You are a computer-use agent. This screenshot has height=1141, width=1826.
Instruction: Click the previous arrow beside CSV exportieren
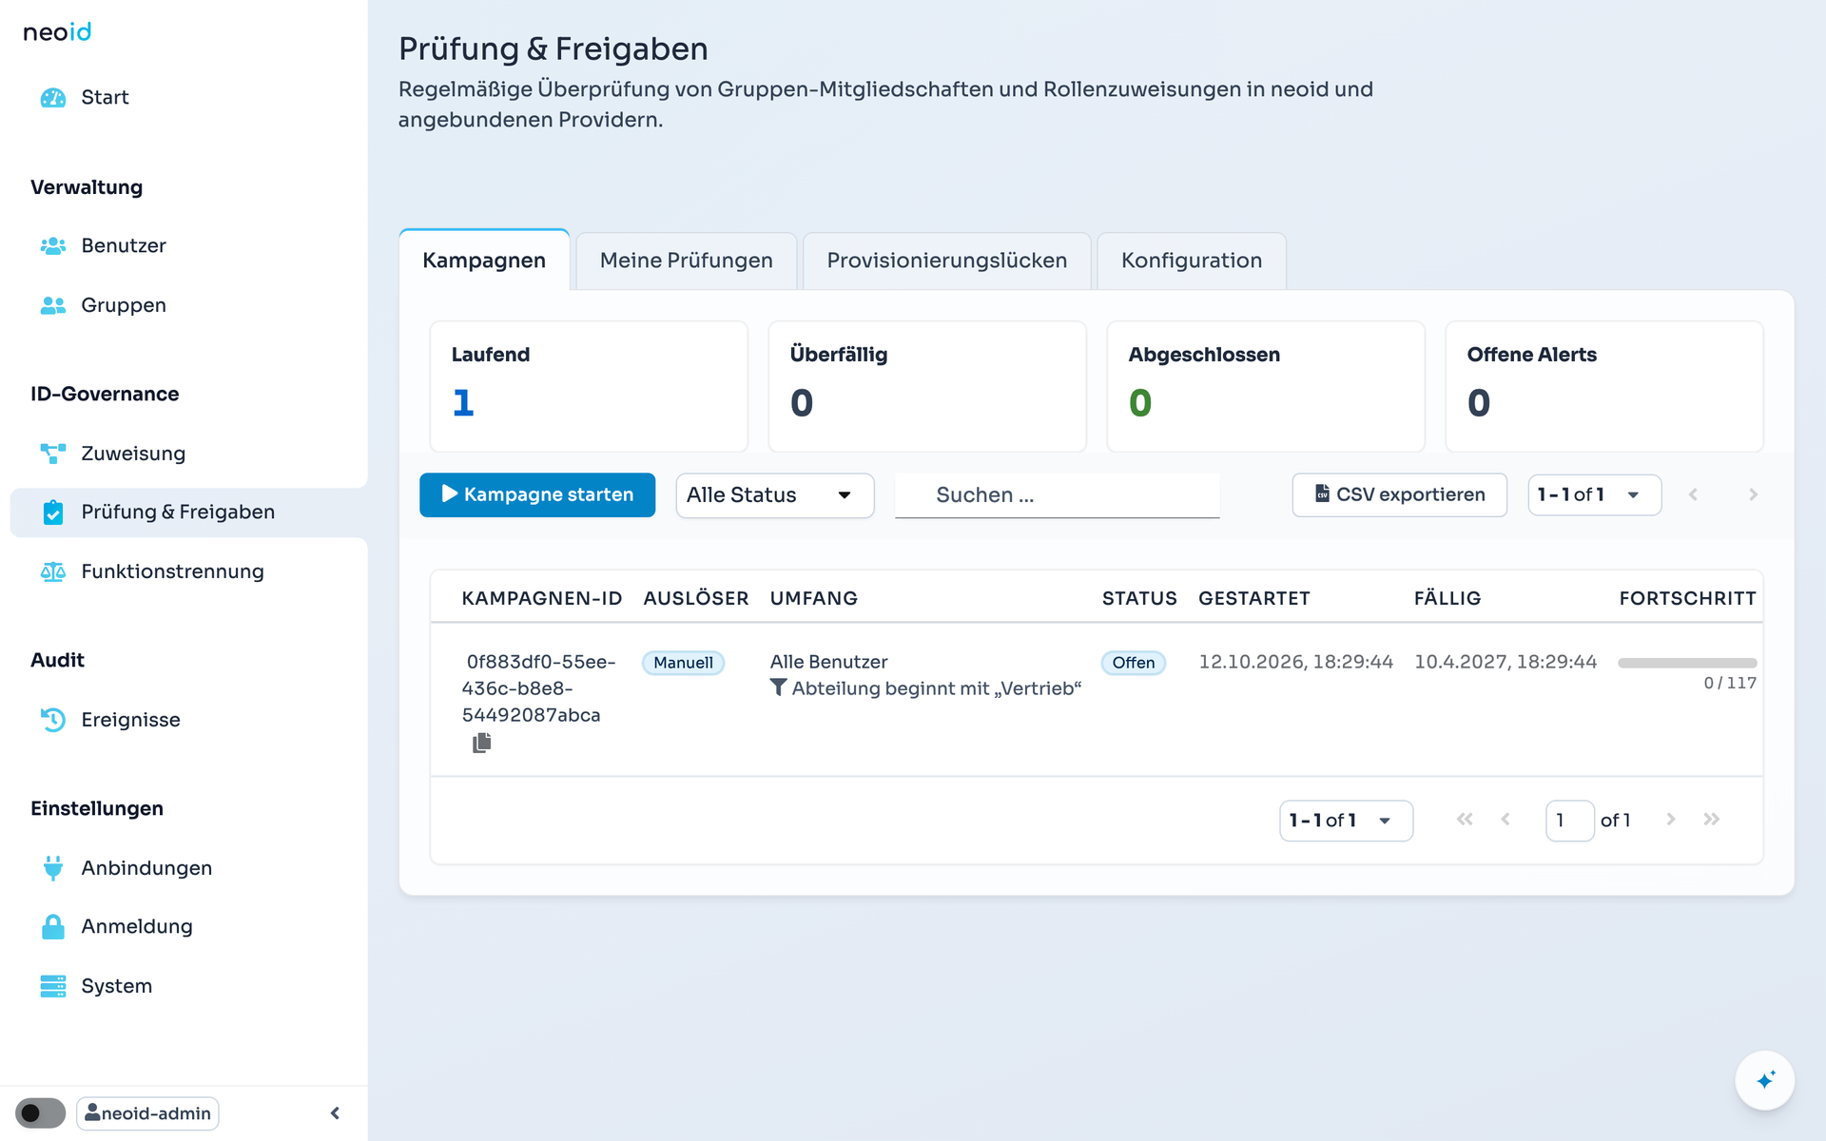1693,494
